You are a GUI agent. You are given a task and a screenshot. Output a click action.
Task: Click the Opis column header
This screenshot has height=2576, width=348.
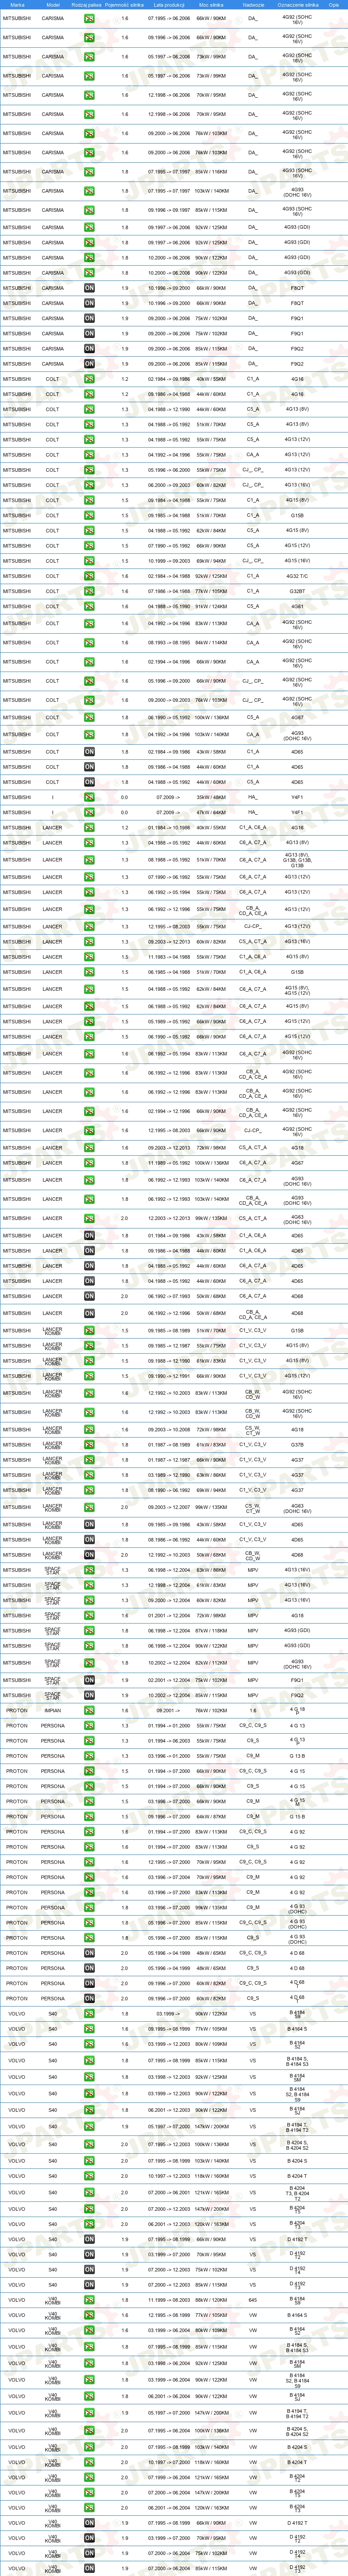click(x=334, y=5)
